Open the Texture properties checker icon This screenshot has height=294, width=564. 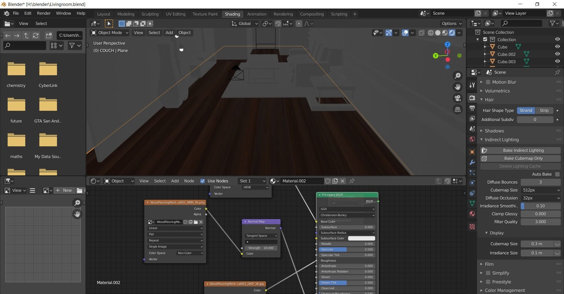pos(472,226)
